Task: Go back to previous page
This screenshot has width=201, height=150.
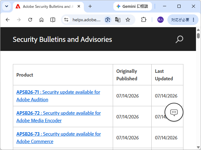Action: 8,20
